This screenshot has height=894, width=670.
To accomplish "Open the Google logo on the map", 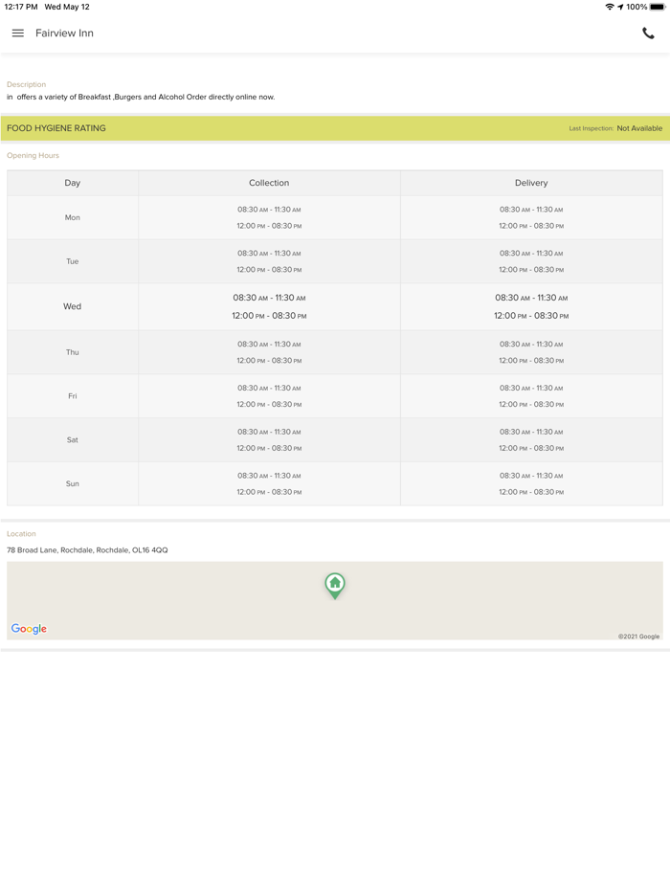I will tap(29, 628).
